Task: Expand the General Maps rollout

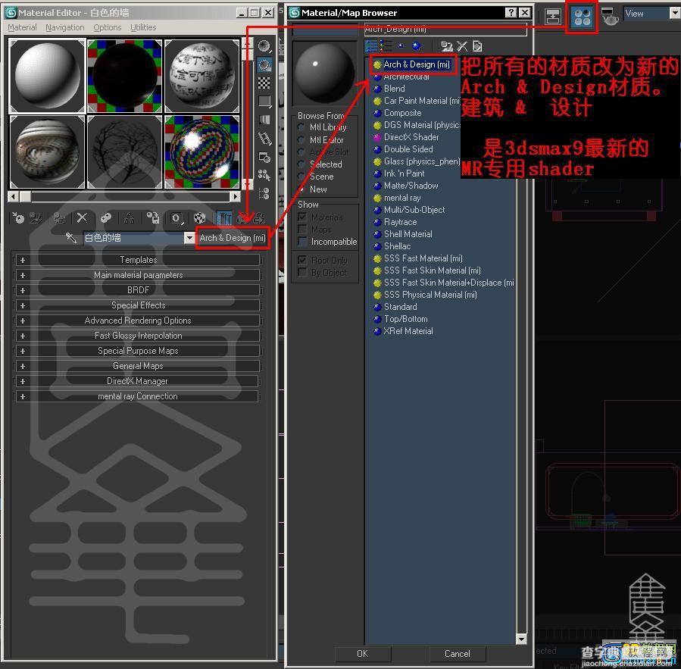Action: (138, 366)
